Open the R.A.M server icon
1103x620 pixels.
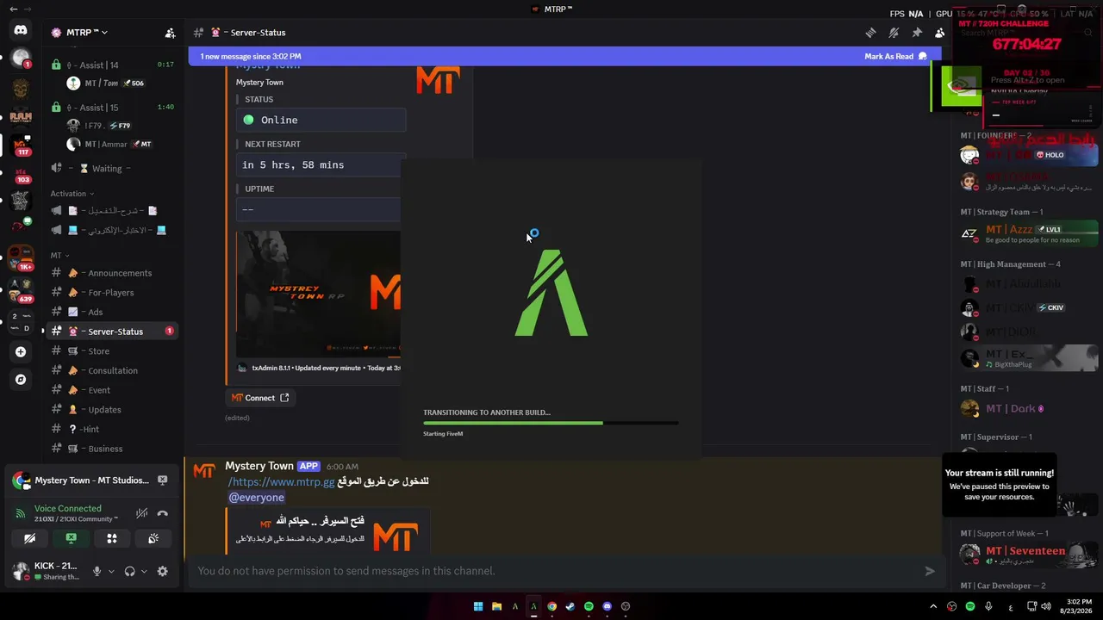pyautogui.click(x=21, y=116)
